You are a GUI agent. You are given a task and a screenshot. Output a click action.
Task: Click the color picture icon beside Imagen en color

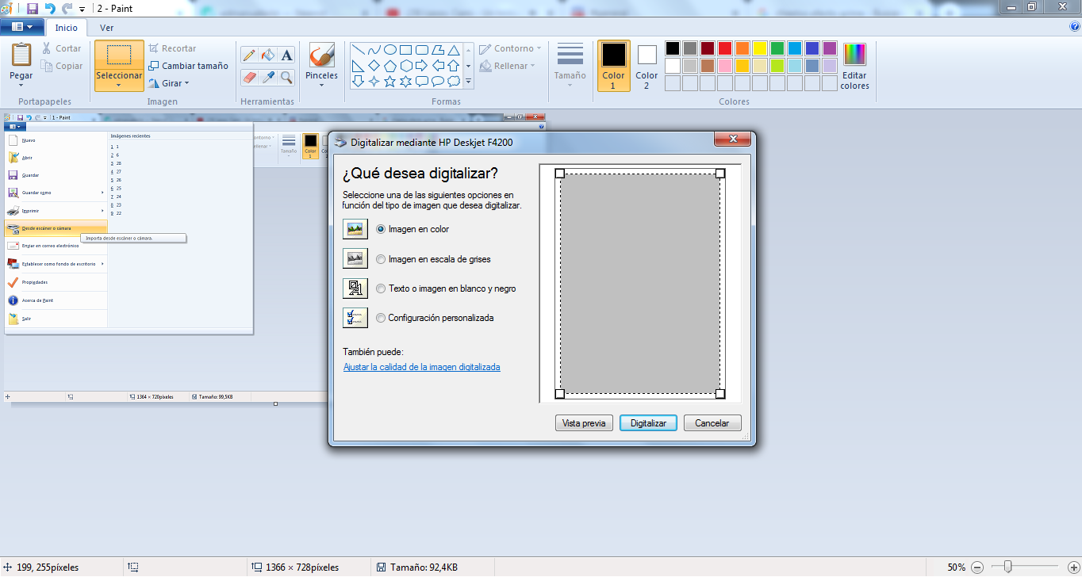(x=355, y=229)
